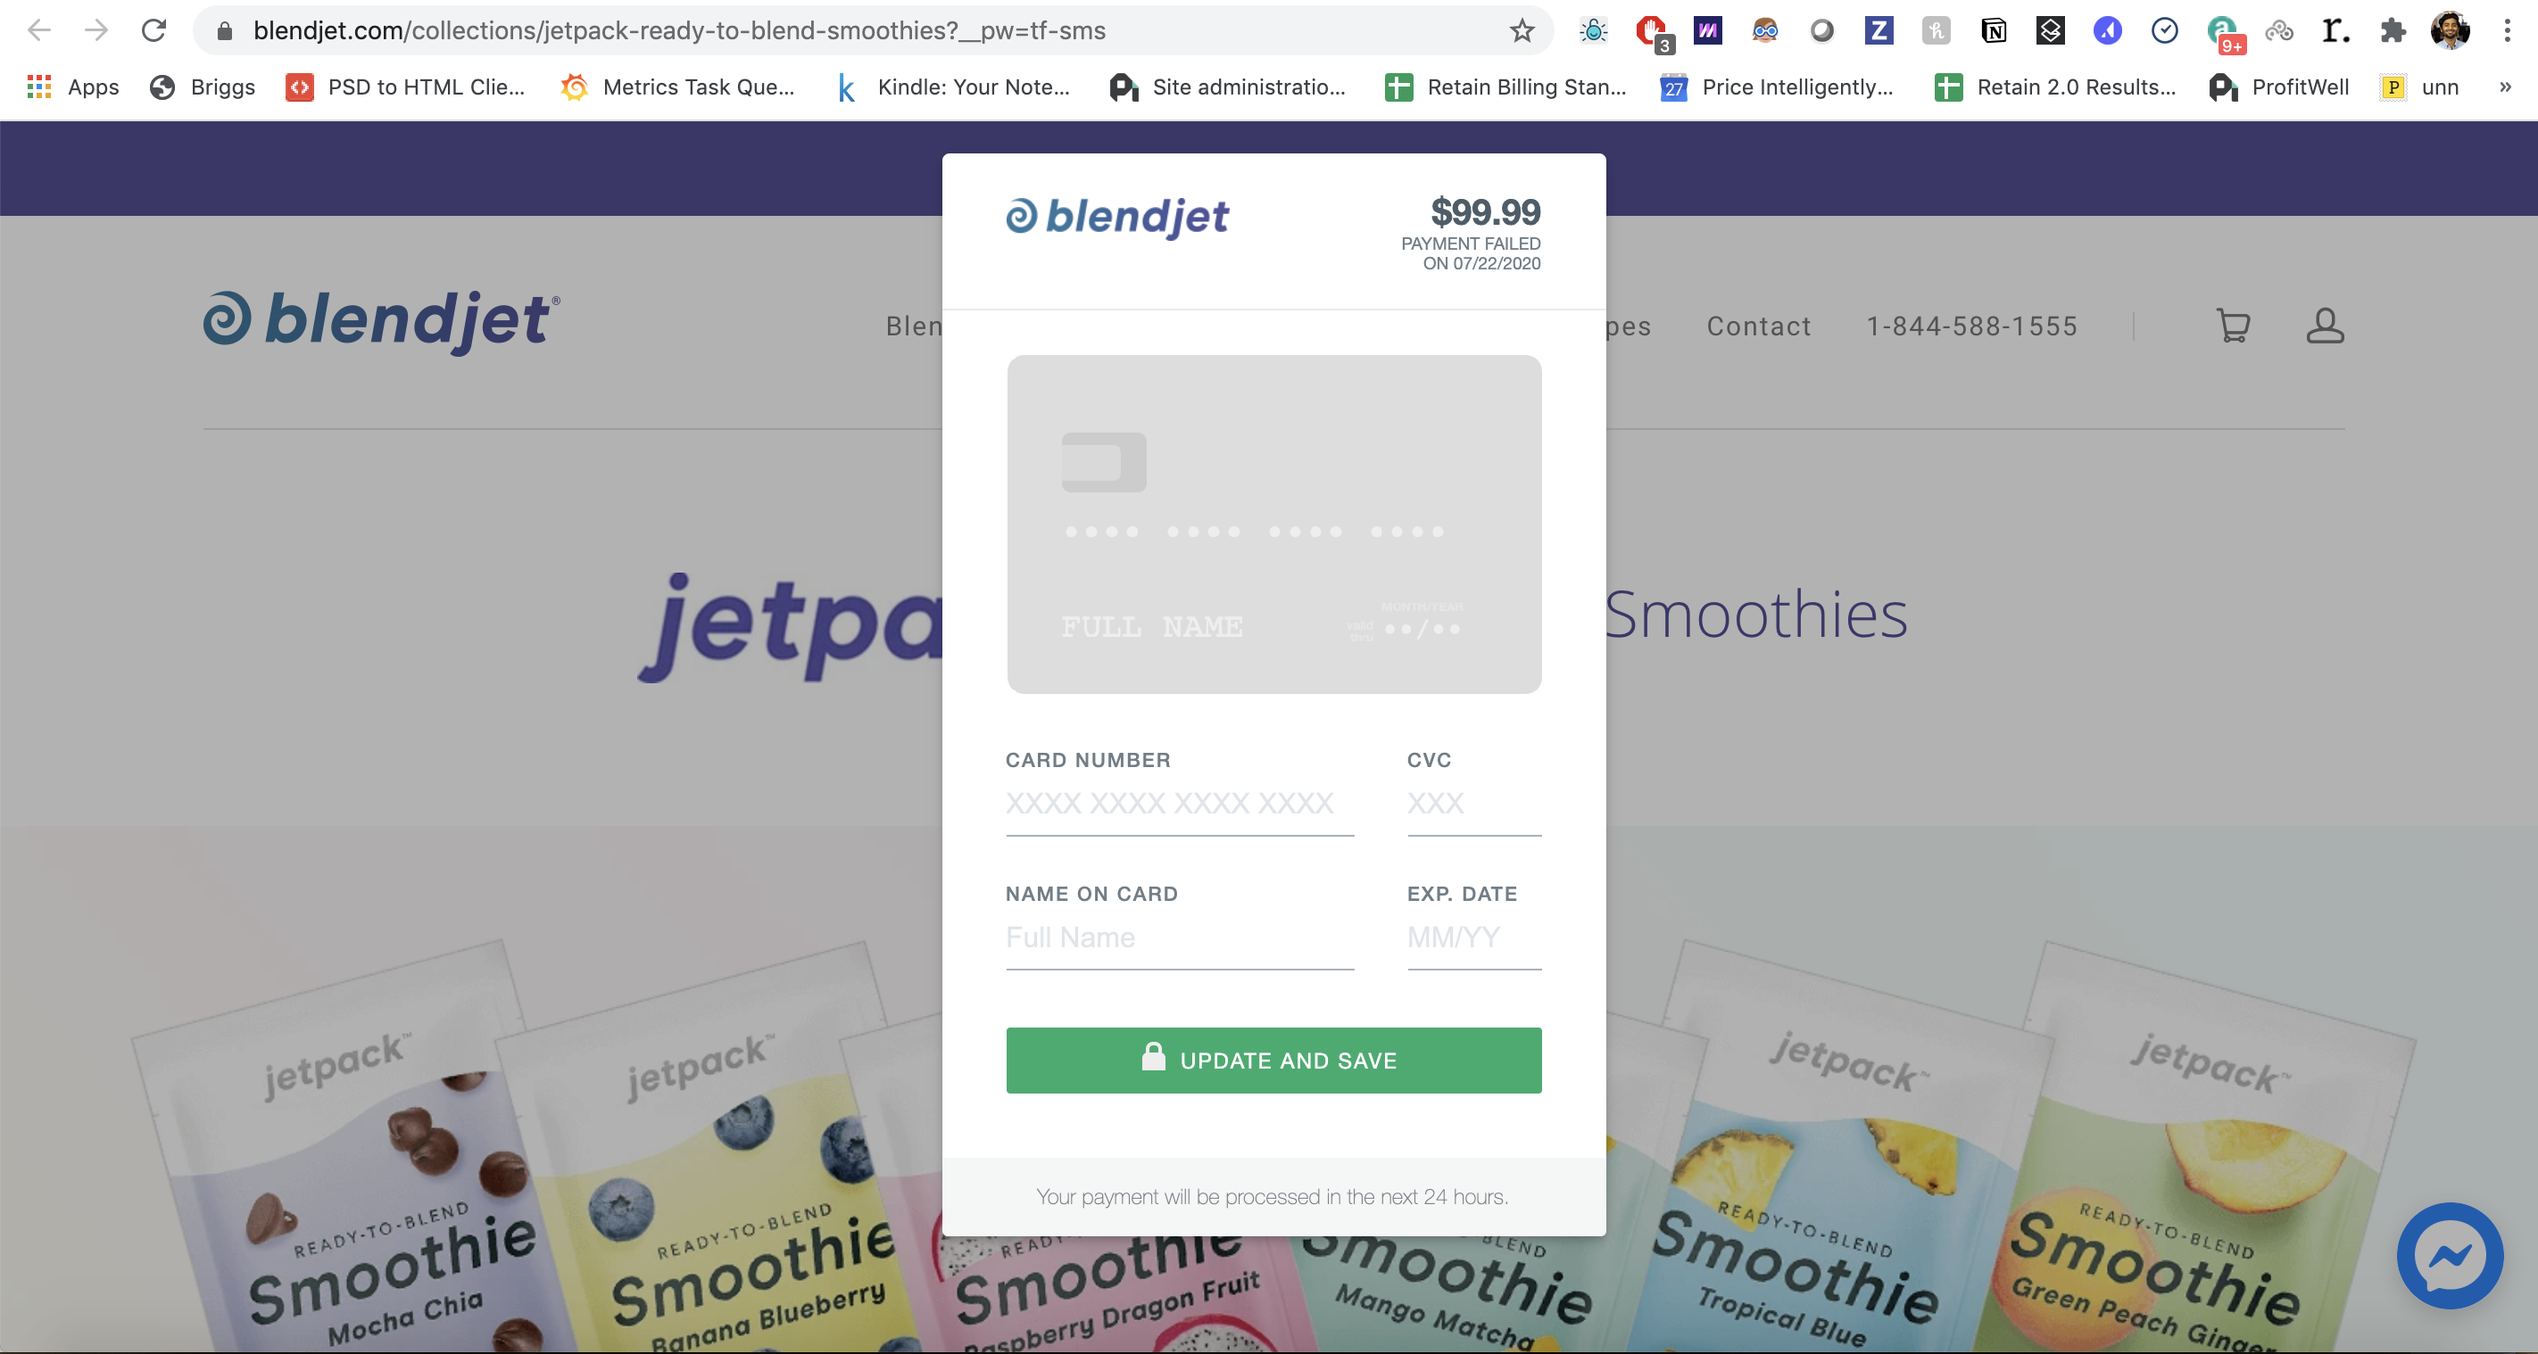Viewport: 2538px width, 1354px height.
Task: Expand the hidden bookmarks overflow chevron
Action: 2506,87
